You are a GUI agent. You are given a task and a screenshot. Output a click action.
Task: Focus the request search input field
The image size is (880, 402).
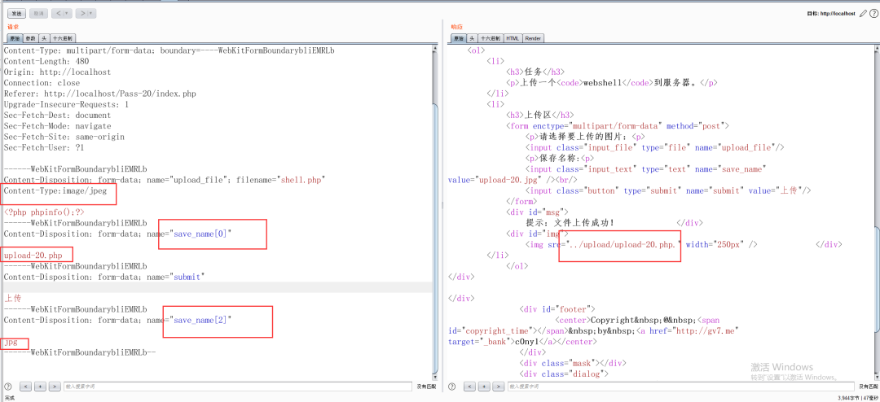tap(236, 387)
